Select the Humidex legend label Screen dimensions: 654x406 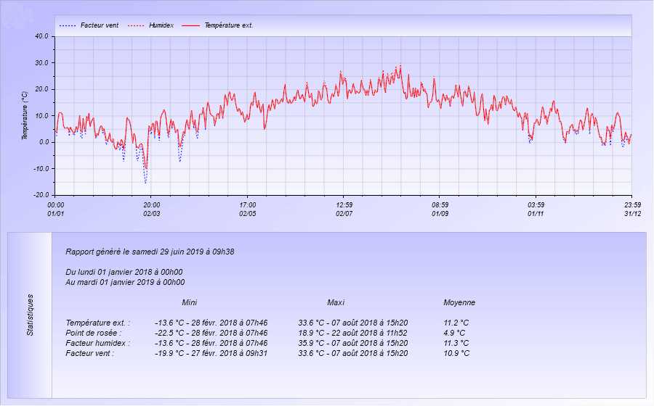[x=161, y=25]
